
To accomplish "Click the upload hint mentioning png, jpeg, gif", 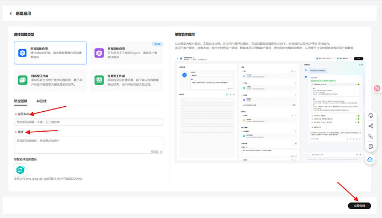I will point(48,179).
